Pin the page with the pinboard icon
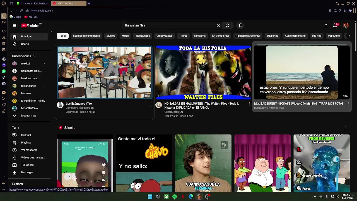The image size is (357, 201). click(x=330, y=11)
